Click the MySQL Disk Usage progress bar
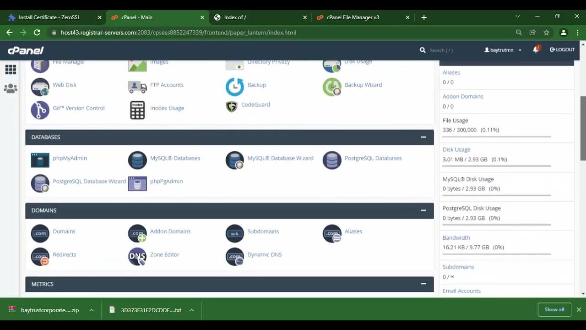Screen dimensions: 586x330 coord(497,195)
